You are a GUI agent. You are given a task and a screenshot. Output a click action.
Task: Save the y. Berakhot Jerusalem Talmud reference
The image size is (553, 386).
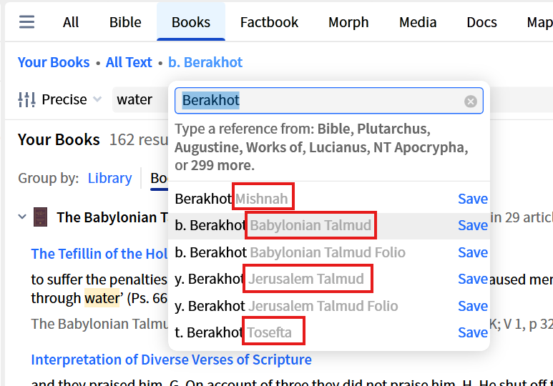(x=473, y=279)
